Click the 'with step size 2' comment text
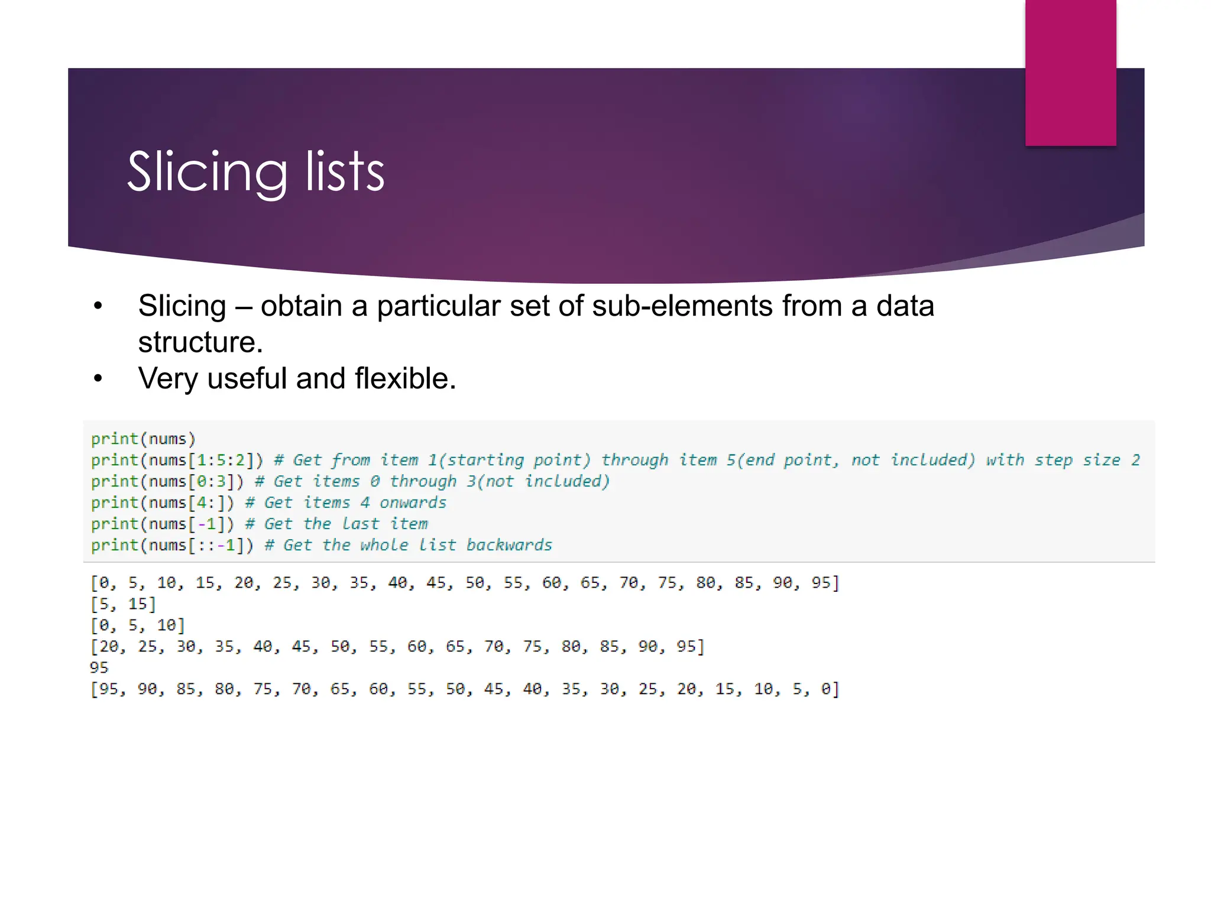 (1063, 460)
